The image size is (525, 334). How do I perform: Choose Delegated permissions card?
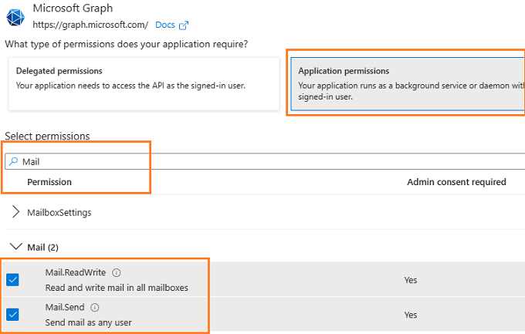[x=144, y=84]
